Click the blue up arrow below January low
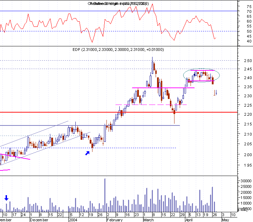This screenshot has width=253, height=222. coord(87,153)
